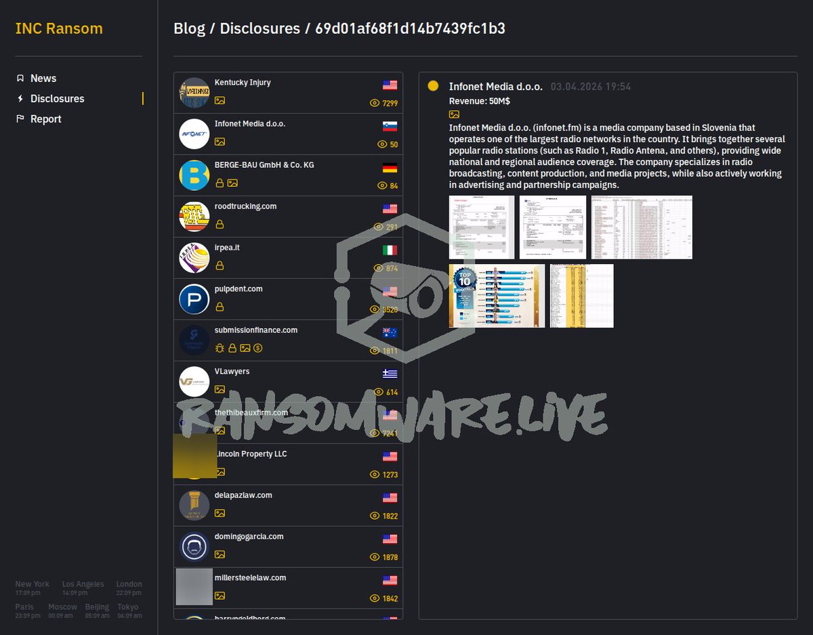Open the BERGE-BAU GmbH & Co. KG entry
This screenshot has width=813, height=635.
pyautogui.click(x=288, y=176)
